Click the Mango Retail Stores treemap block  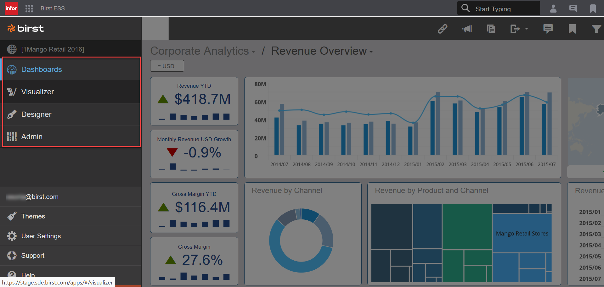[x=522, y=234]
